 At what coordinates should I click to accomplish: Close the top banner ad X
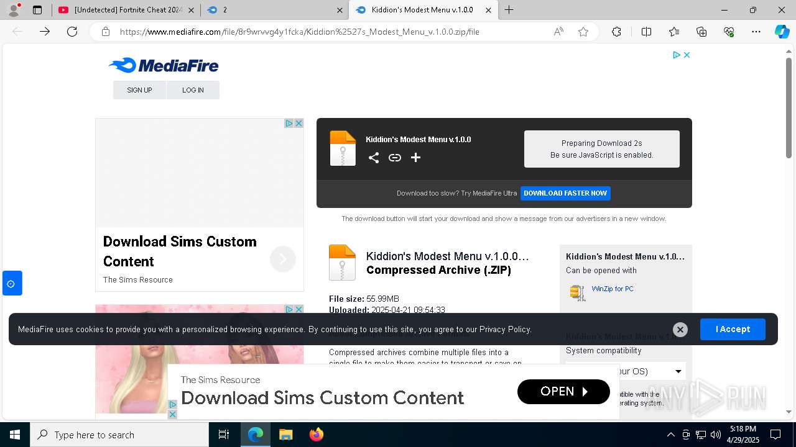click(687, 55)
